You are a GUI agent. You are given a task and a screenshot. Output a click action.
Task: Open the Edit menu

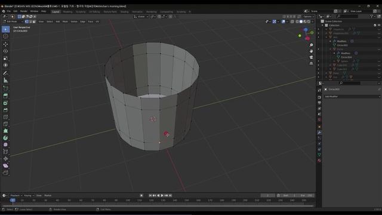(16, 11)
